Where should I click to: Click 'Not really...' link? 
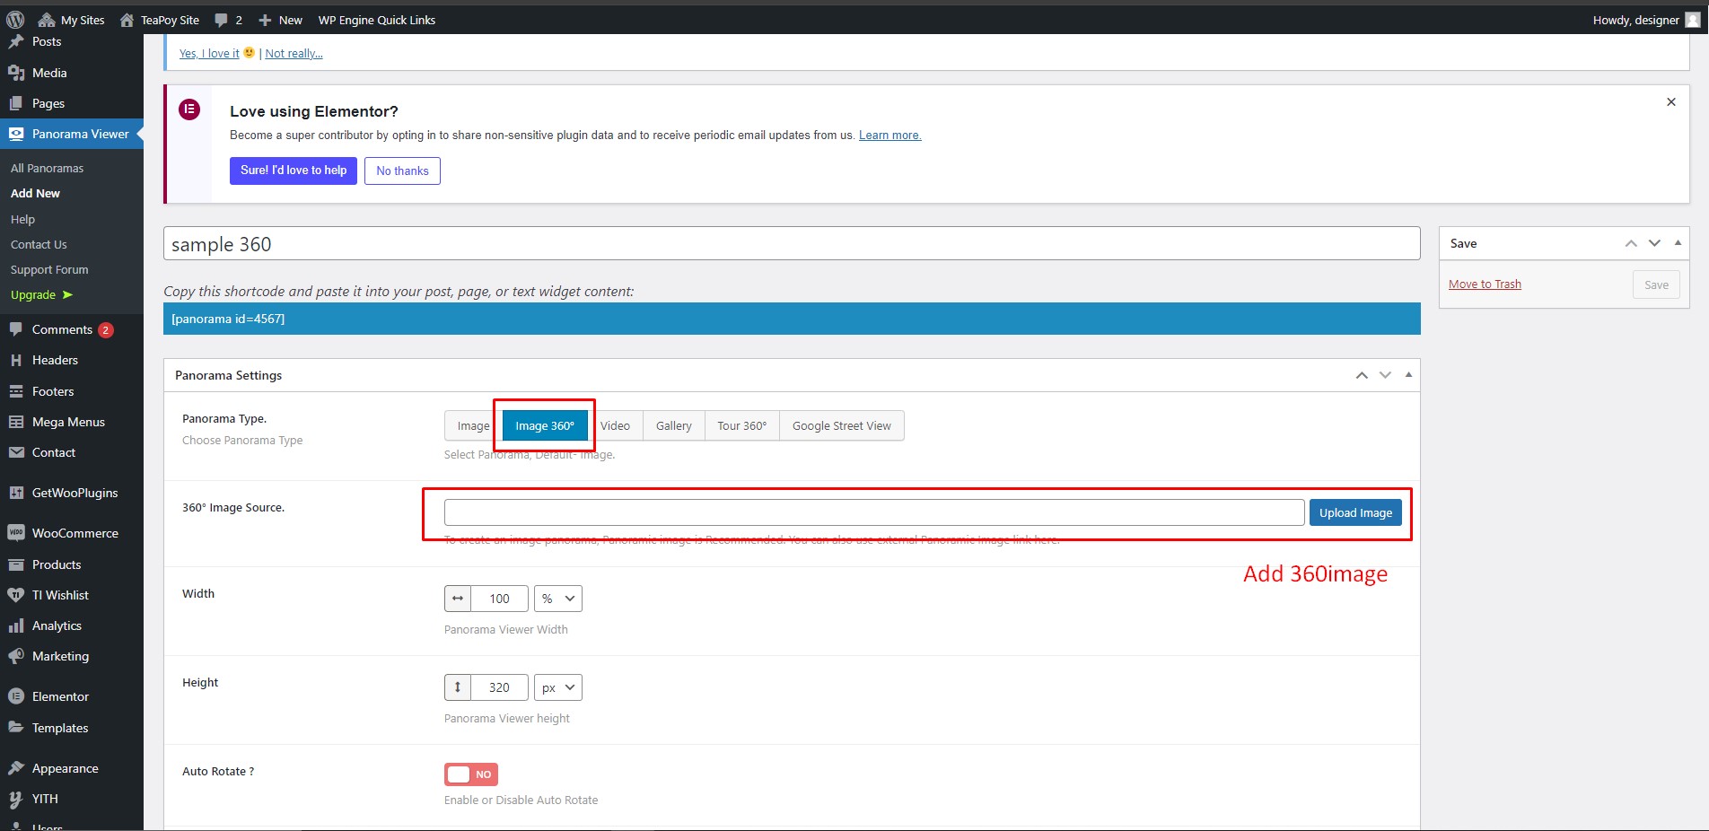294,53
